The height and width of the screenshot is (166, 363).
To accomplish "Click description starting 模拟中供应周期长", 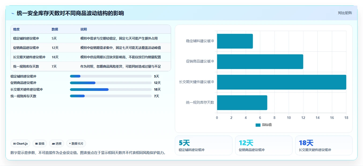I will (x=121, y=57).
